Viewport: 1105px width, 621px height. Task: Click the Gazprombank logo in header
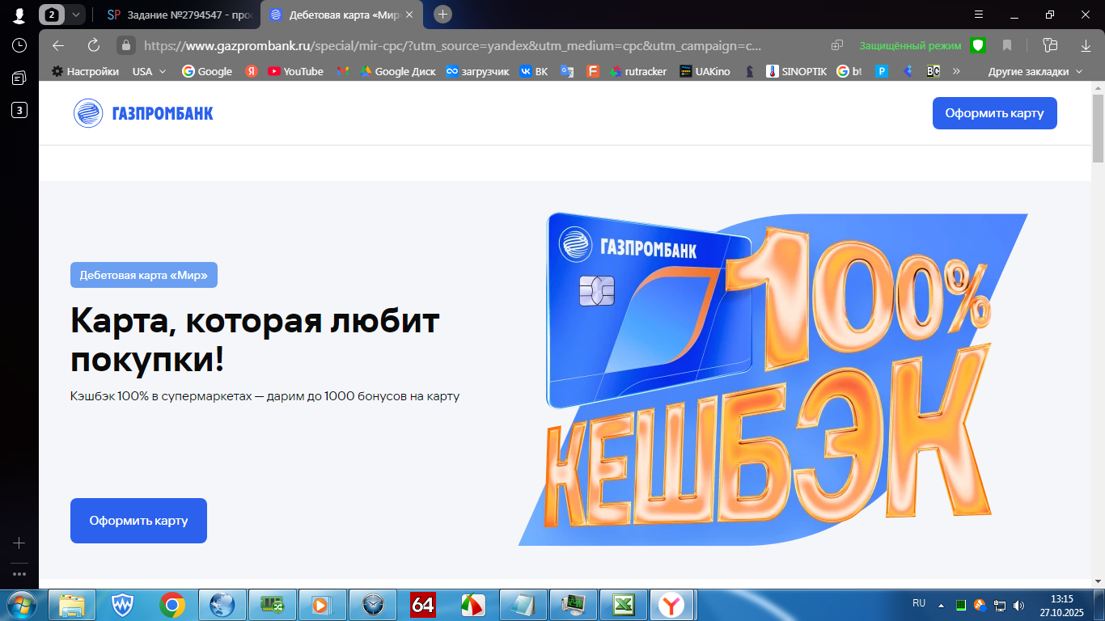coord(143,113)
